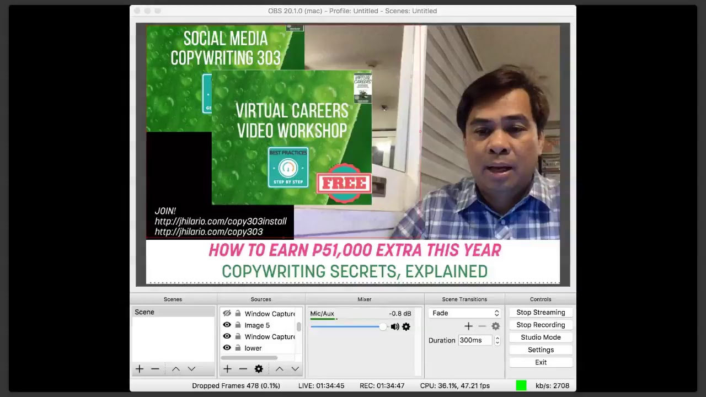The image size is (706, 397).
Task: Select Window Capture name below Image 5
Action: [x=270, y=336]
